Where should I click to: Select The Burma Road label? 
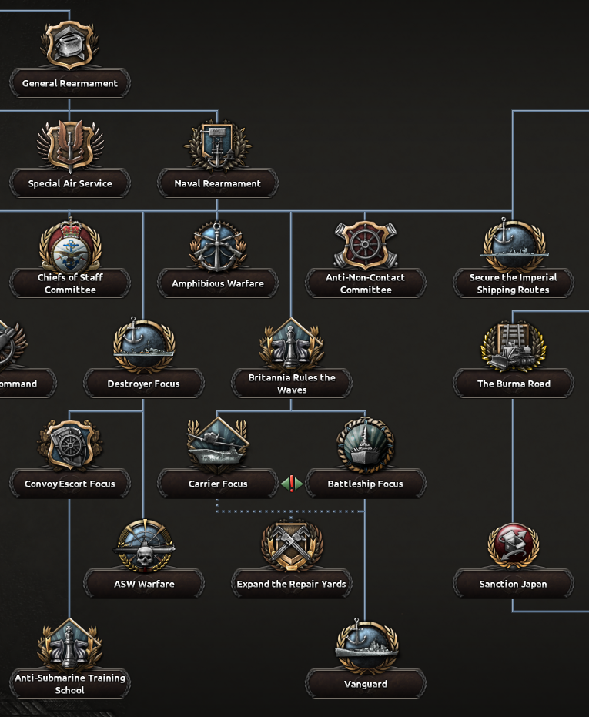point(513,384)
